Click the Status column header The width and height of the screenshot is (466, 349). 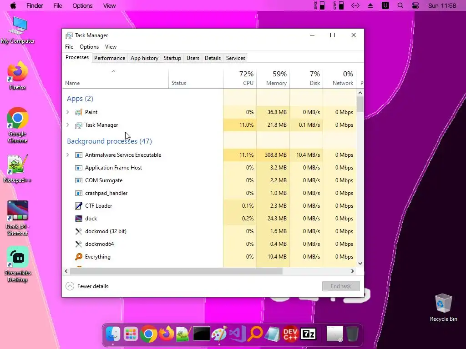pos(196,78)
